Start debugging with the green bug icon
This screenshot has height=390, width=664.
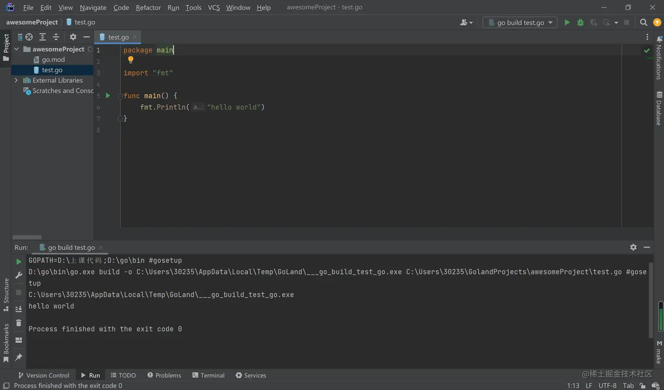pos(580,22)
